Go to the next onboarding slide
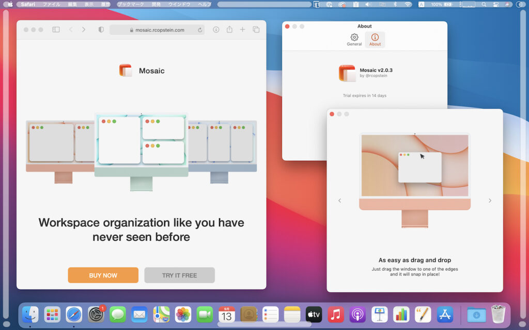 point(490,201)
